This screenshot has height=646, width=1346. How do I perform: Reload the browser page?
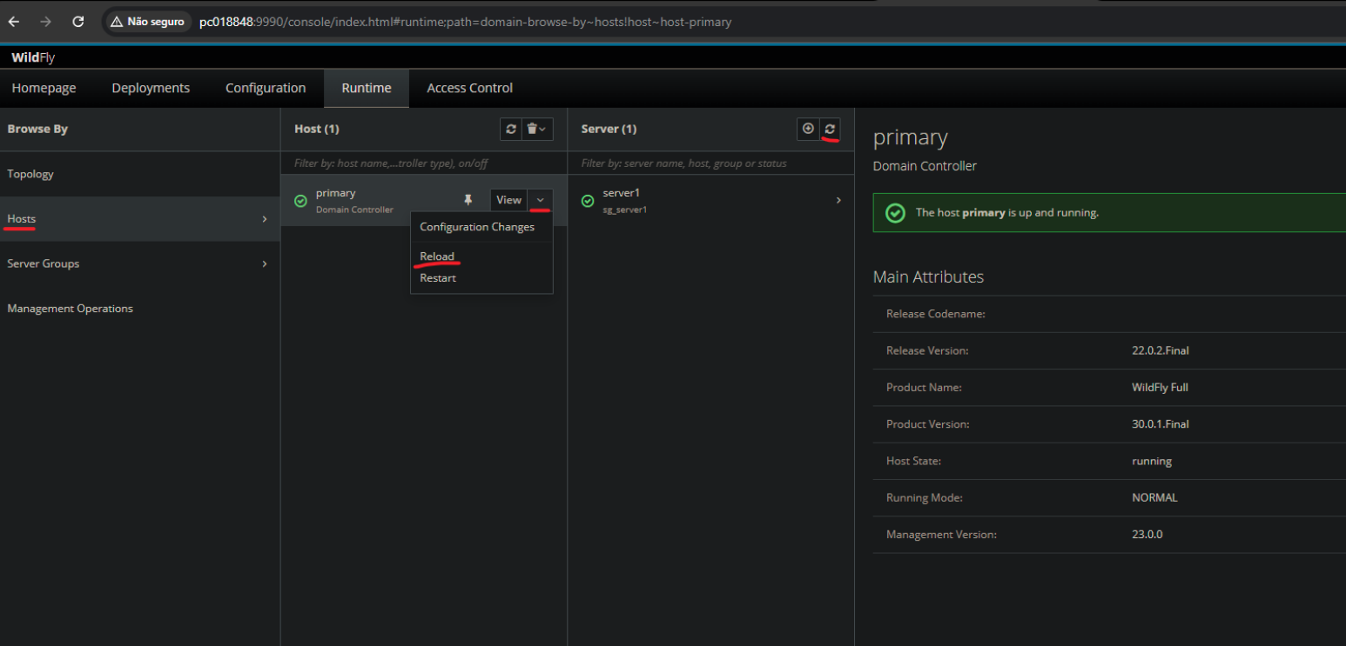(78, 22)
